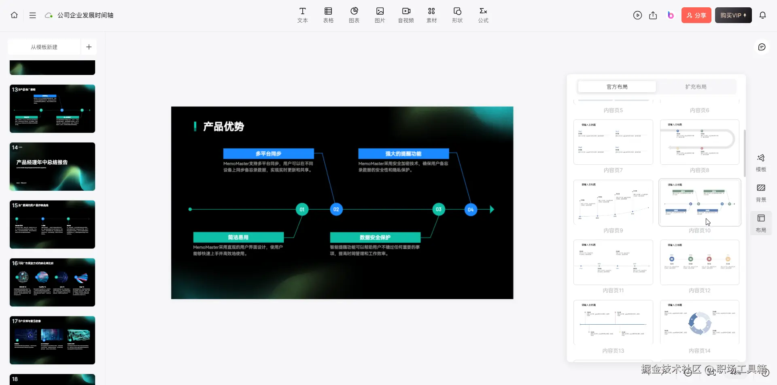Click timeline node 04
Screen dimensions: 777x385
[471, 209]
